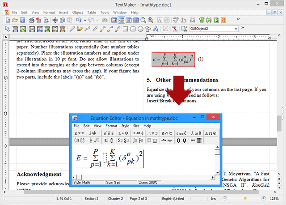Export the document as PDF
This screenshot has height=205, width=286.
[39, 20]
